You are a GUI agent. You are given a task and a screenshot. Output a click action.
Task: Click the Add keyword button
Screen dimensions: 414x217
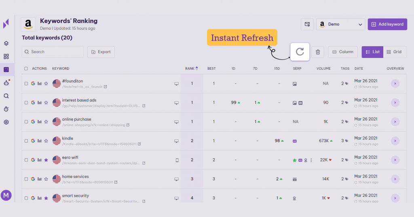click(x=387, y=24)
